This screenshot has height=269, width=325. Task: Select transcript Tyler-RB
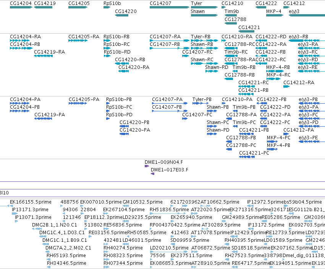pos(200,37)
